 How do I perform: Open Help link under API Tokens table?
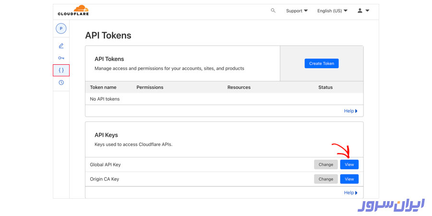tap(350, 111)
